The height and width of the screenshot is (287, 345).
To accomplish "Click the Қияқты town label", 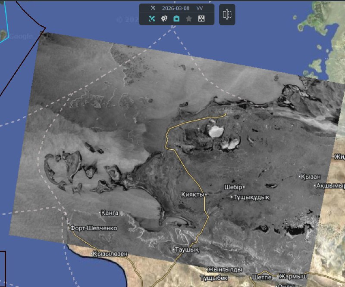I will point(192,194).
